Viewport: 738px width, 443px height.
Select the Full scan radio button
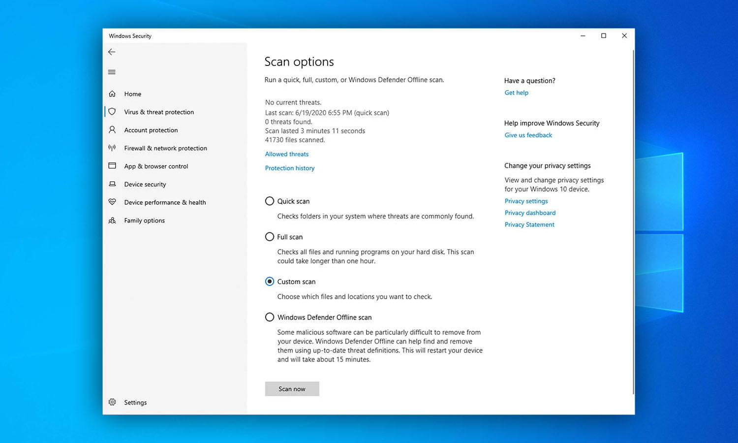pos(270,237)
